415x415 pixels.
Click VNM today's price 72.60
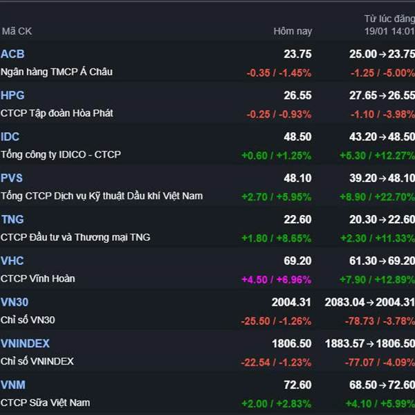coord(297,385)
